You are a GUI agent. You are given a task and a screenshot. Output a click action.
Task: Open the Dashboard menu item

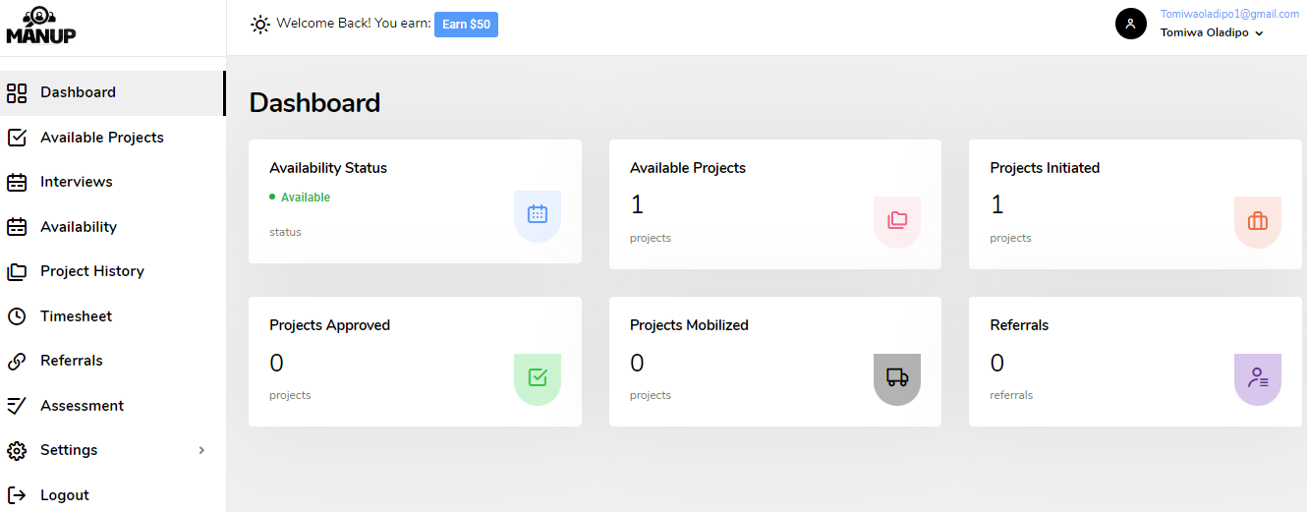[x=112, y=93]
